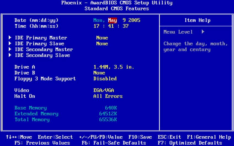Screen dimensions: 234x146
Task: Change the Video EGA/VGA setting
Action: [104, 90]
